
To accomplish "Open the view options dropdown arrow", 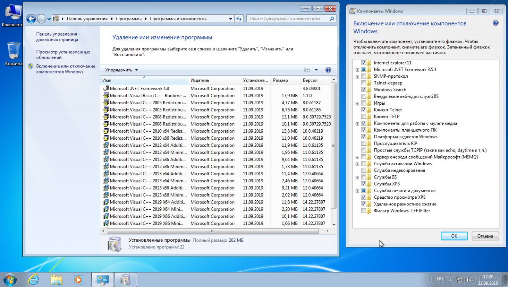I will 316,70.
